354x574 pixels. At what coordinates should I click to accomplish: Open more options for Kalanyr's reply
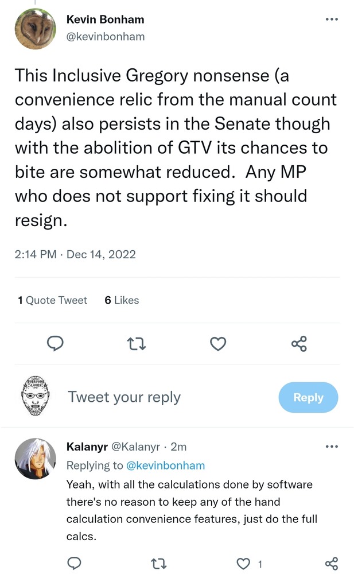[332, 446]
